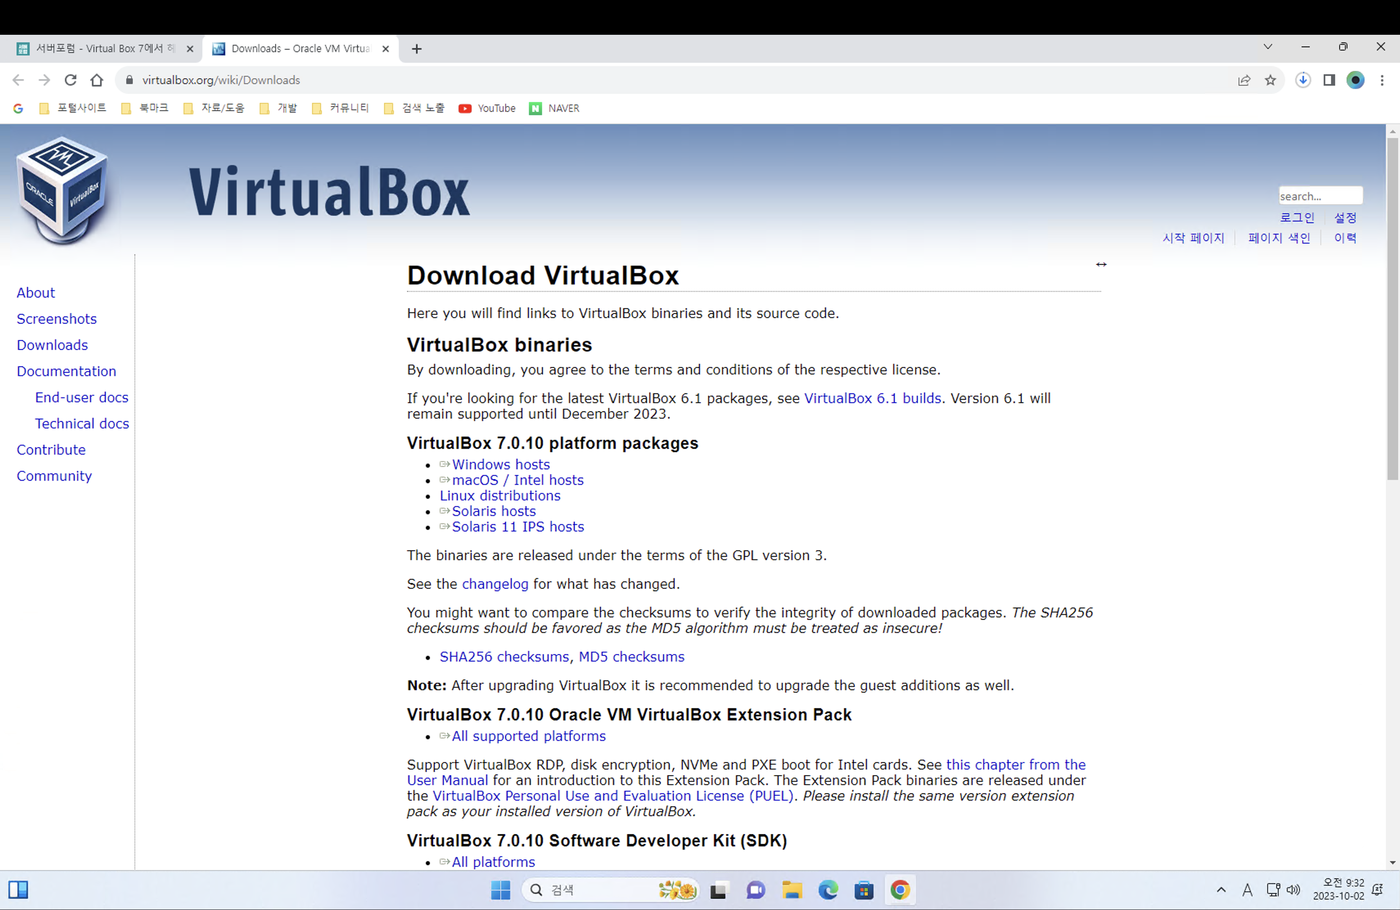Expand the tab search chevron
Image resolution: width=1400 pixels, height=910 pixels.
click(1268, 47)
